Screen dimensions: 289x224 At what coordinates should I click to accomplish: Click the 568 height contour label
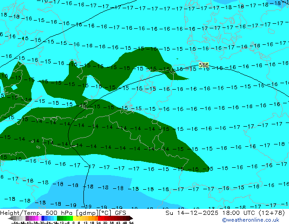(x=204, y=65)
